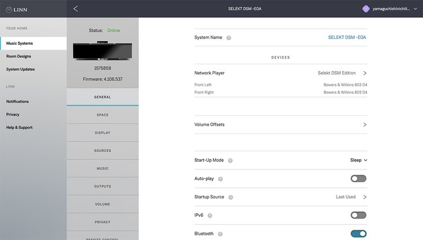Click the help icon beside Auto-play
This screenshot has width=423, height=240.
(x=220, y=179)
